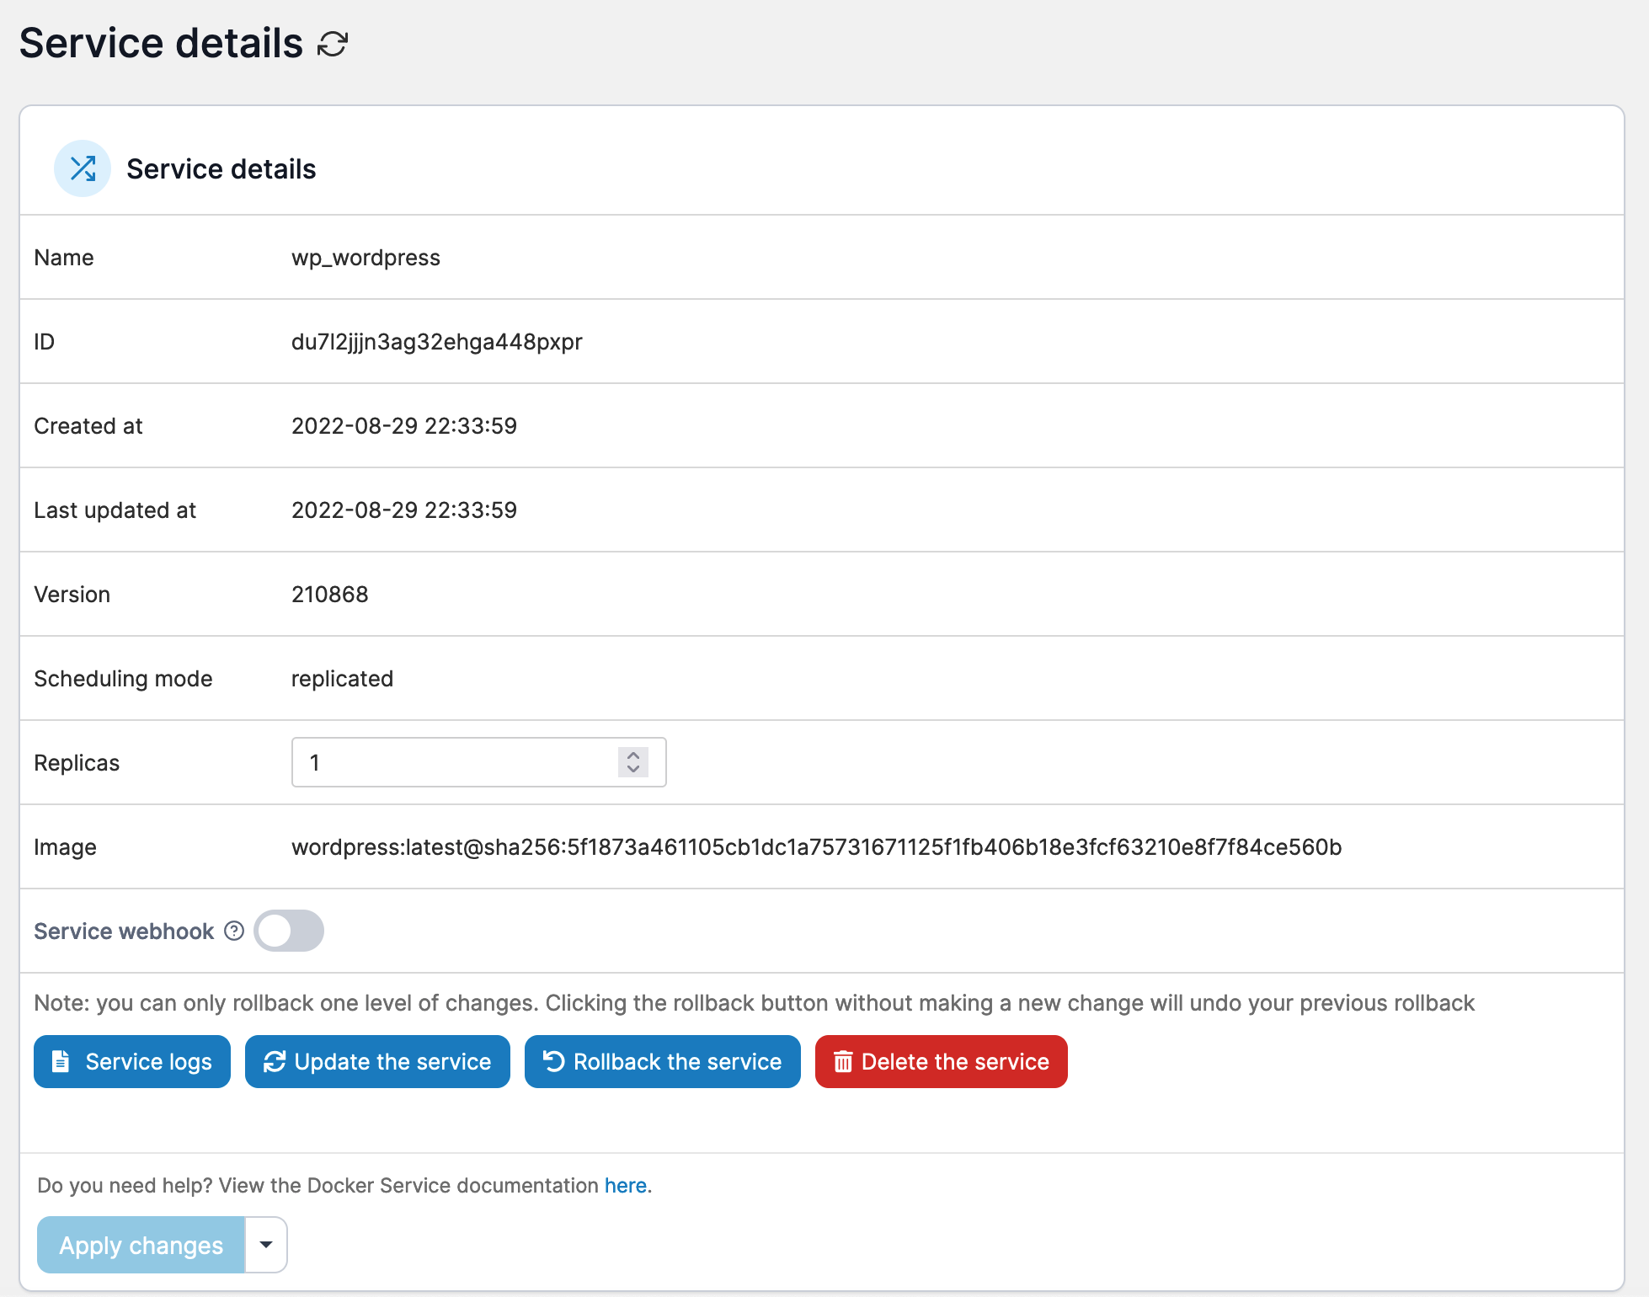Click the undo icon on Rollback the service
The width and height of the screenshot is (1649, 1297).
click(x=553, y=1061)
